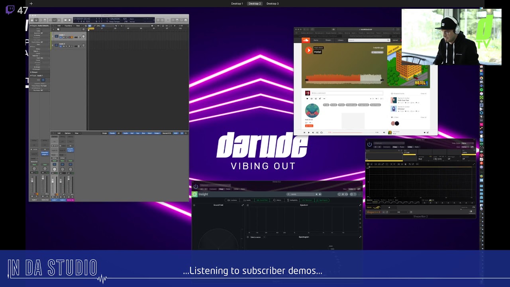510x287 pixels.
Task: Click the orange Follow button for mad droid
Action: tap(309, 126)
